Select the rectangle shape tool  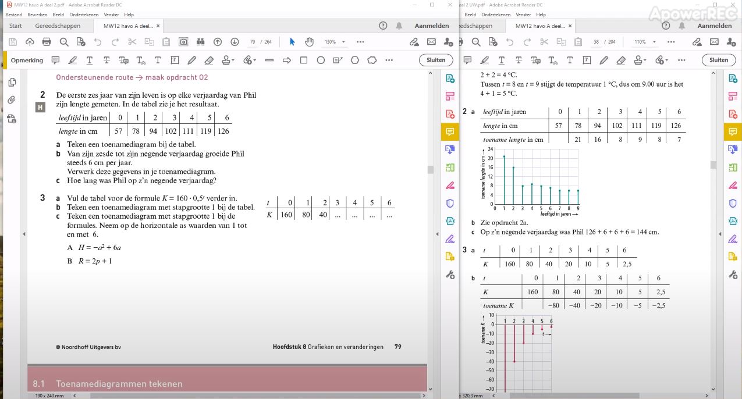click(303, 60)
